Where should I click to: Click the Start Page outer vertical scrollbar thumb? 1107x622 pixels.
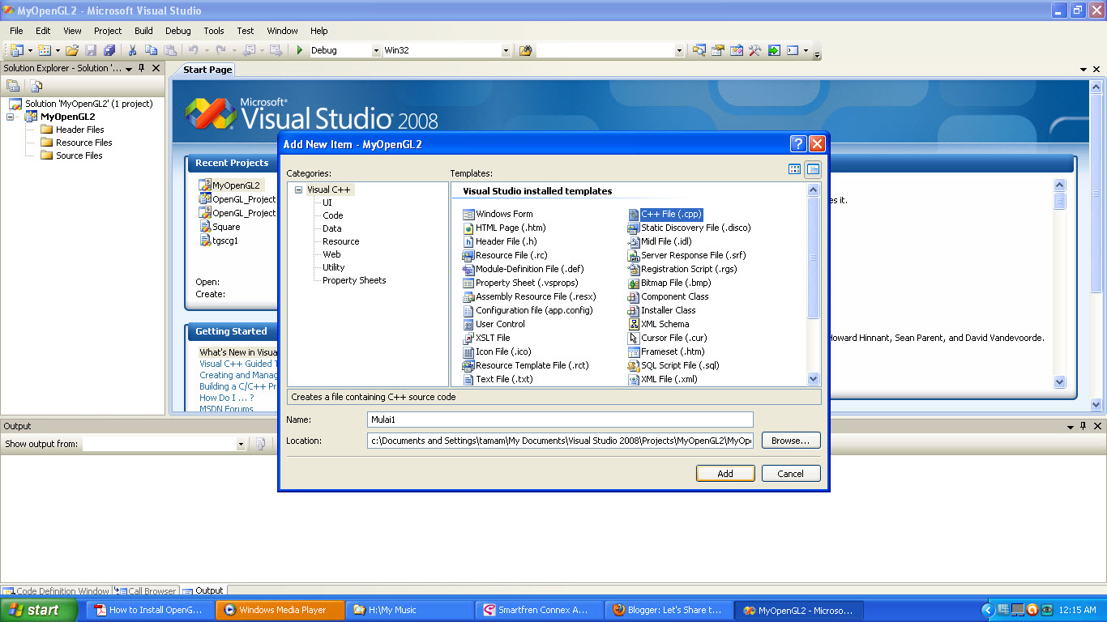pyautogui.click(x=1096, y=192)
